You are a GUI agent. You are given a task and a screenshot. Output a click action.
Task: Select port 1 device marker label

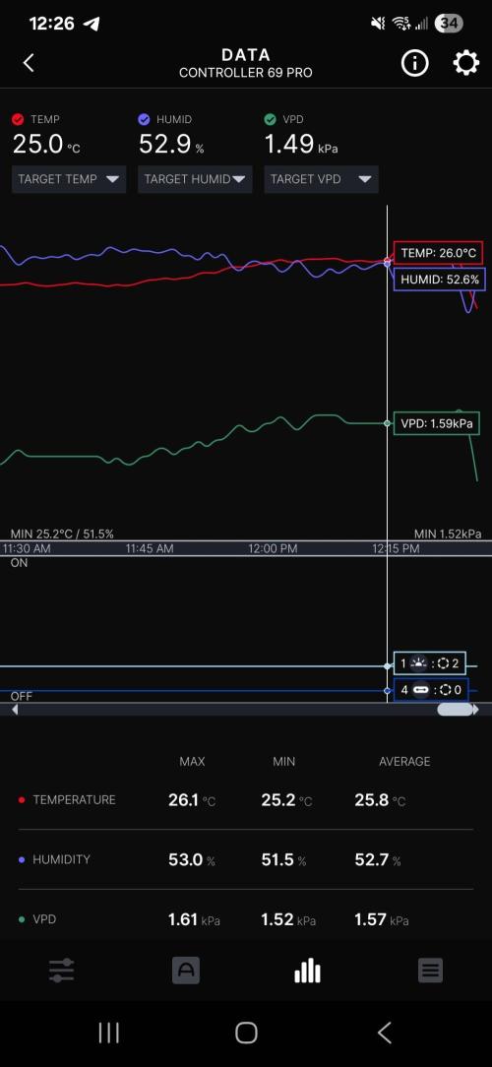click(429, 663)
